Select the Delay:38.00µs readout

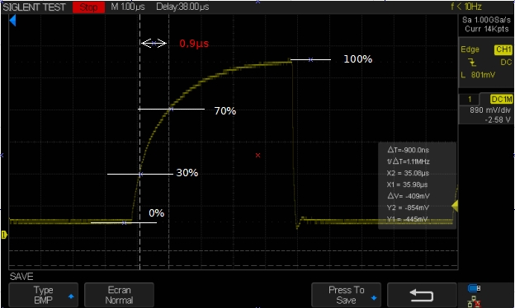[182, 7]
